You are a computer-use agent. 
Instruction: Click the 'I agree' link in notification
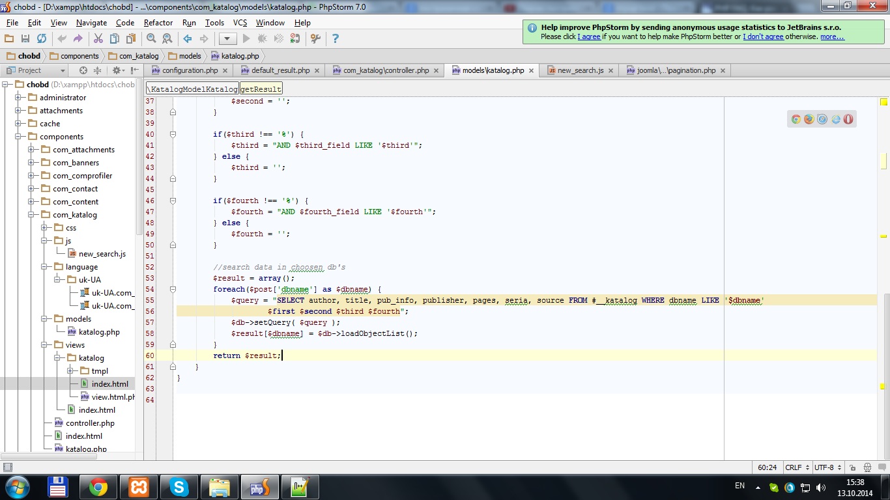pos(589,37)
